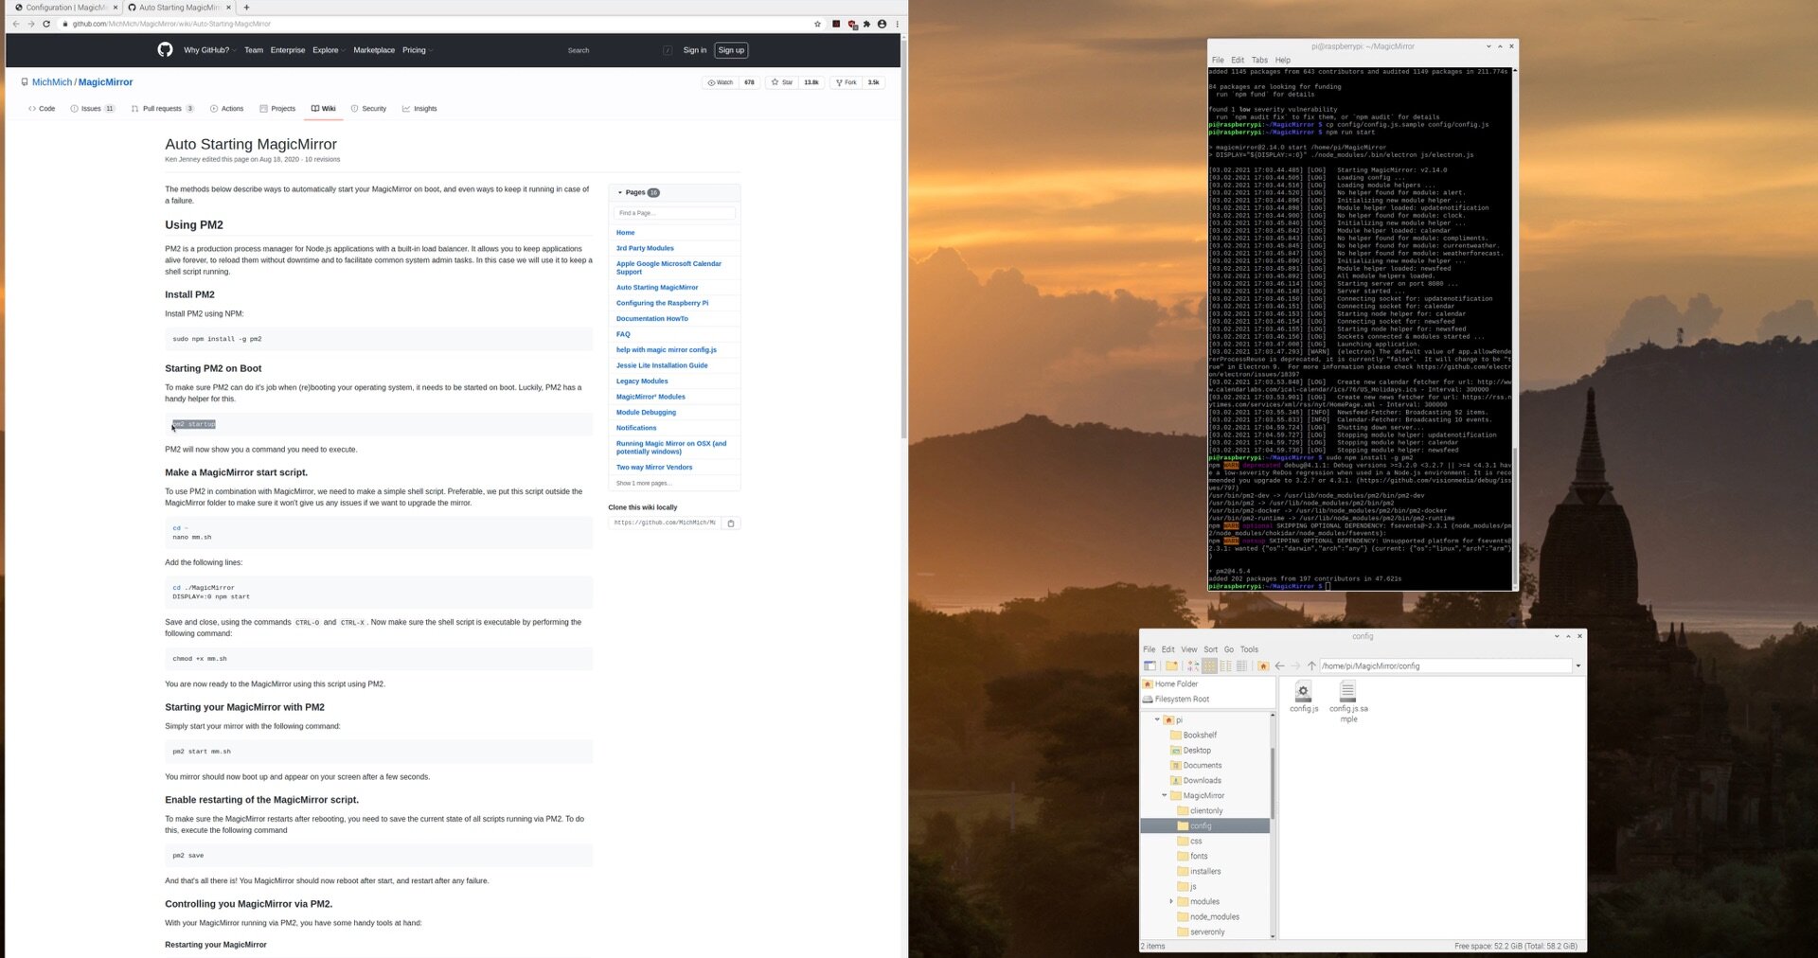Collapse the MagicMirror folder tree node
The image size is (1818, 958).
(1165, 796)
